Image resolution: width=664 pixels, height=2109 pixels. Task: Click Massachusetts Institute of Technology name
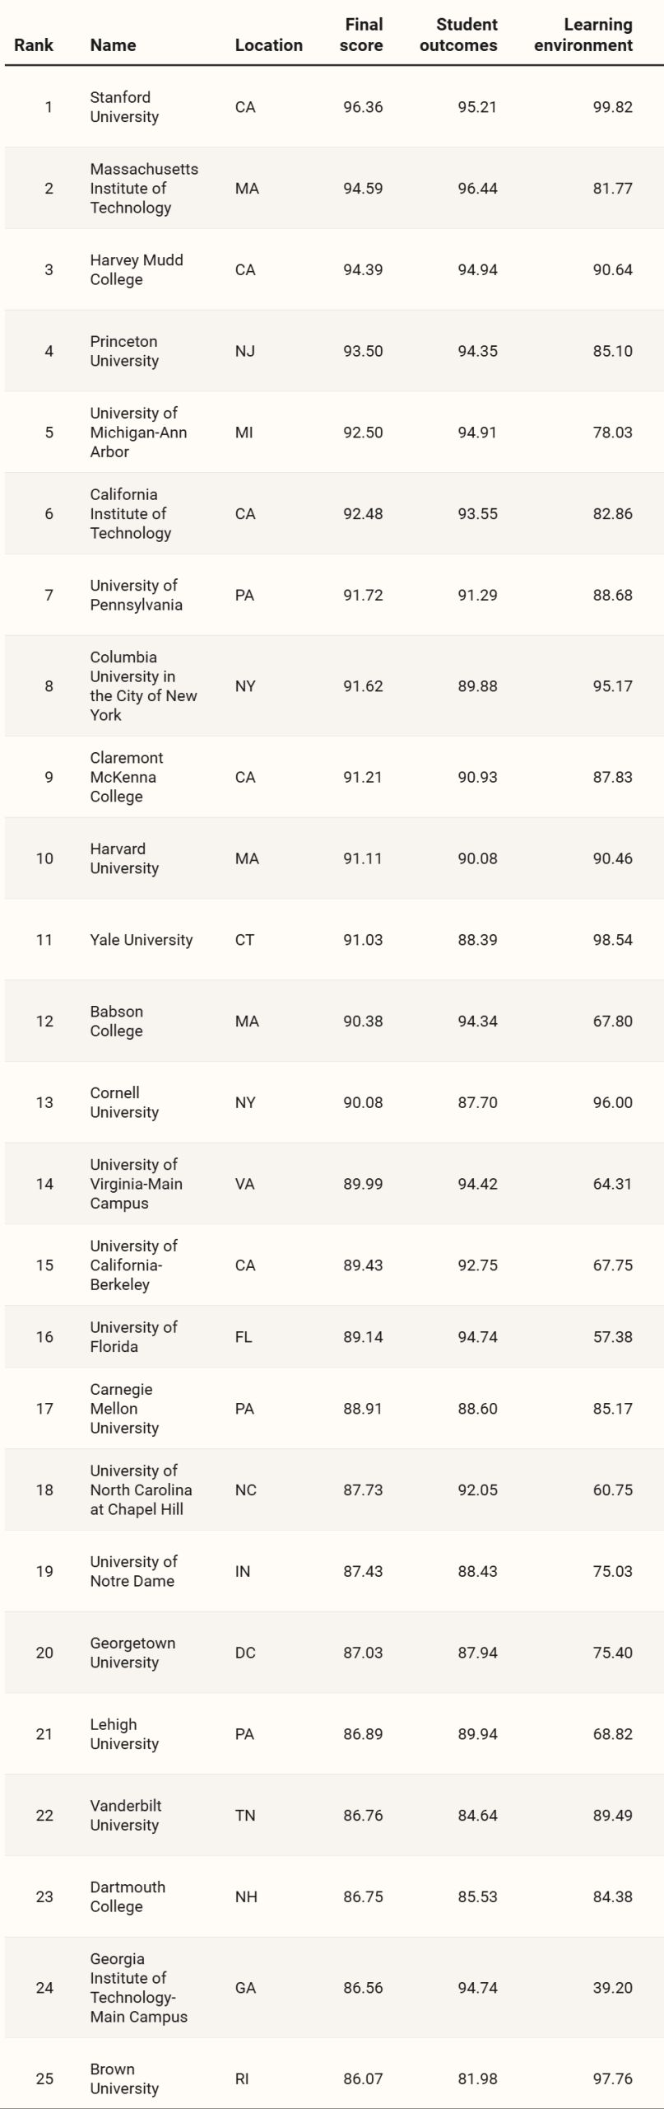[144, 189]
